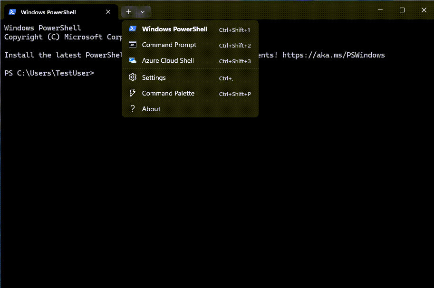Launch Azure Cloud Shell profile
This screenshot has width=434, height=288.
tap(190, 60)
